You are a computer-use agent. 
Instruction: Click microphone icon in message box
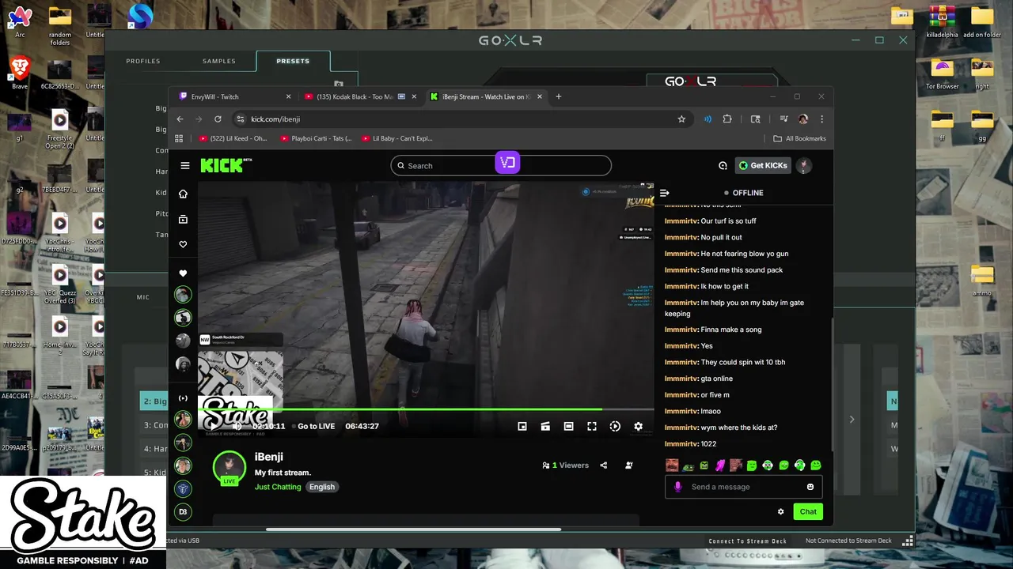677,487
